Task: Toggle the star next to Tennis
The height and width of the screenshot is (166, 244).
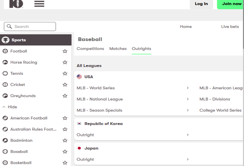Action: (65, 73)
